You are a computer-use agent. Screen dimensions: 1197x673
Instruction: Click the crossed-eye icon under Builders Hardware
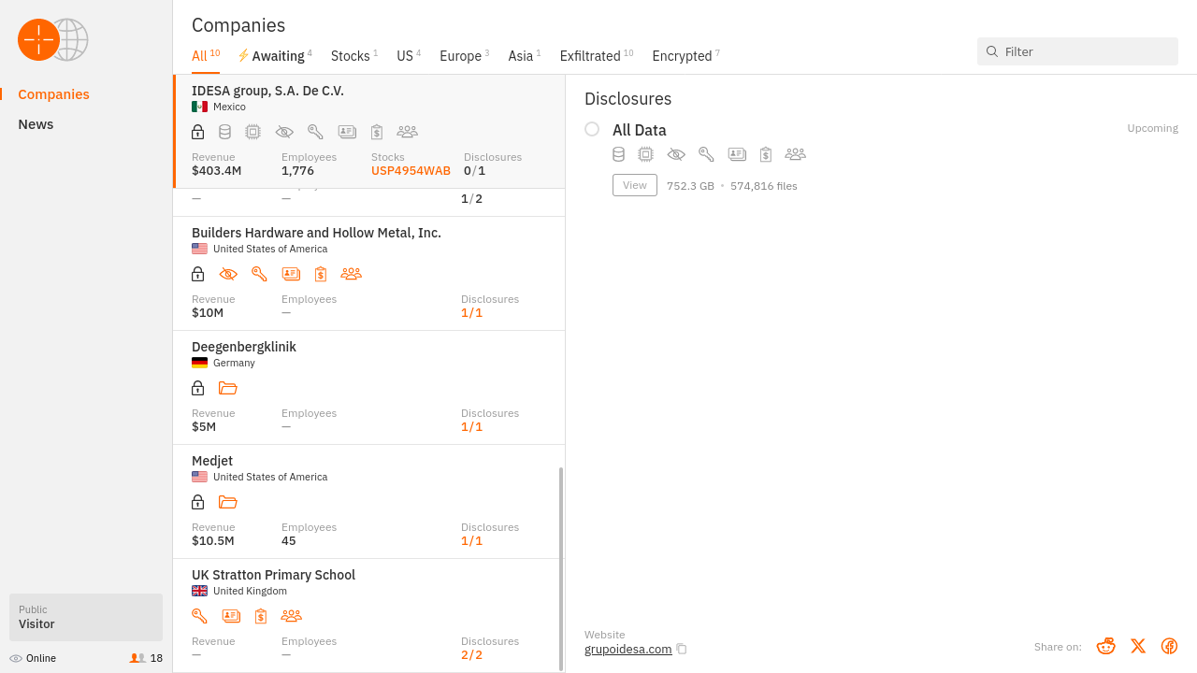228,274
